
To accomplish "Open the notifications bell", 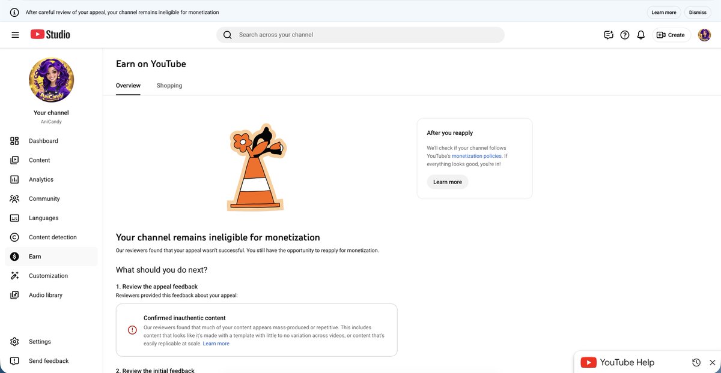I will pos(641,35).
